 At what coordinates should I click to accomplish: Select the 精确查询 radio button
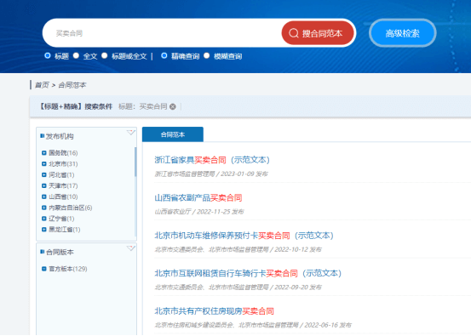(x=164, y=55)
